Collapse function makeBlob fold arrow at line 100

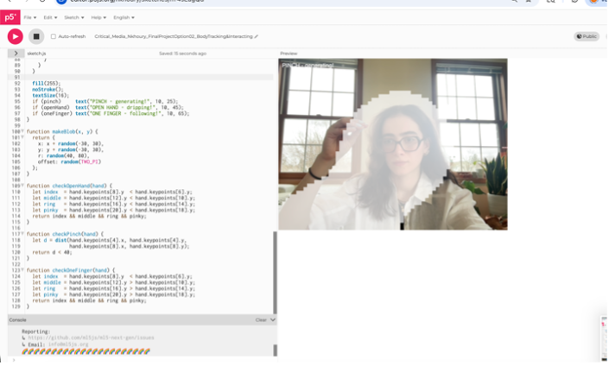click(22, 131)
